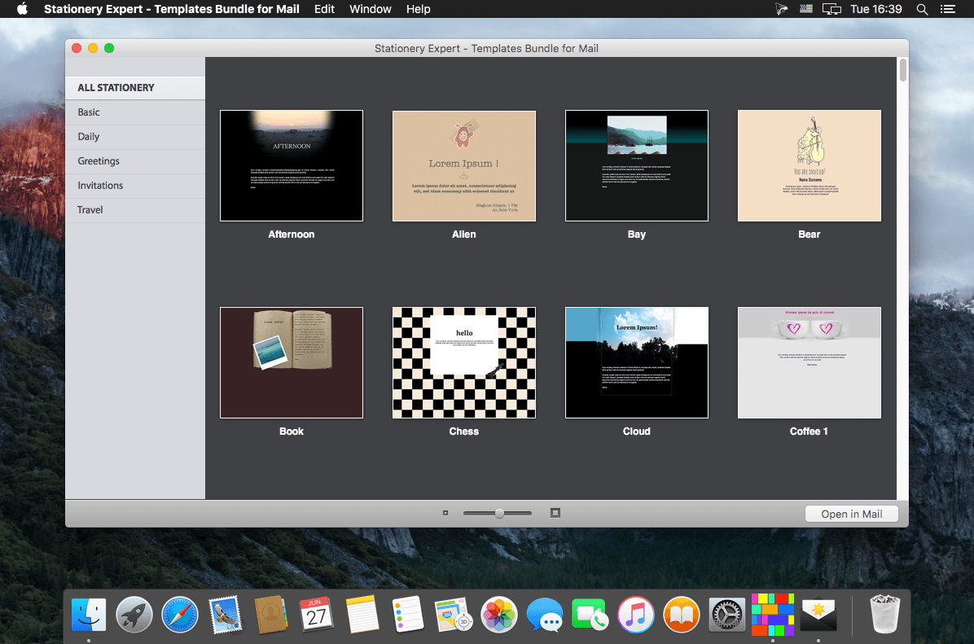Open Spotlight search in menu bar
The height and width of the screenshot is (644, 974).
(x=923, y=9)
